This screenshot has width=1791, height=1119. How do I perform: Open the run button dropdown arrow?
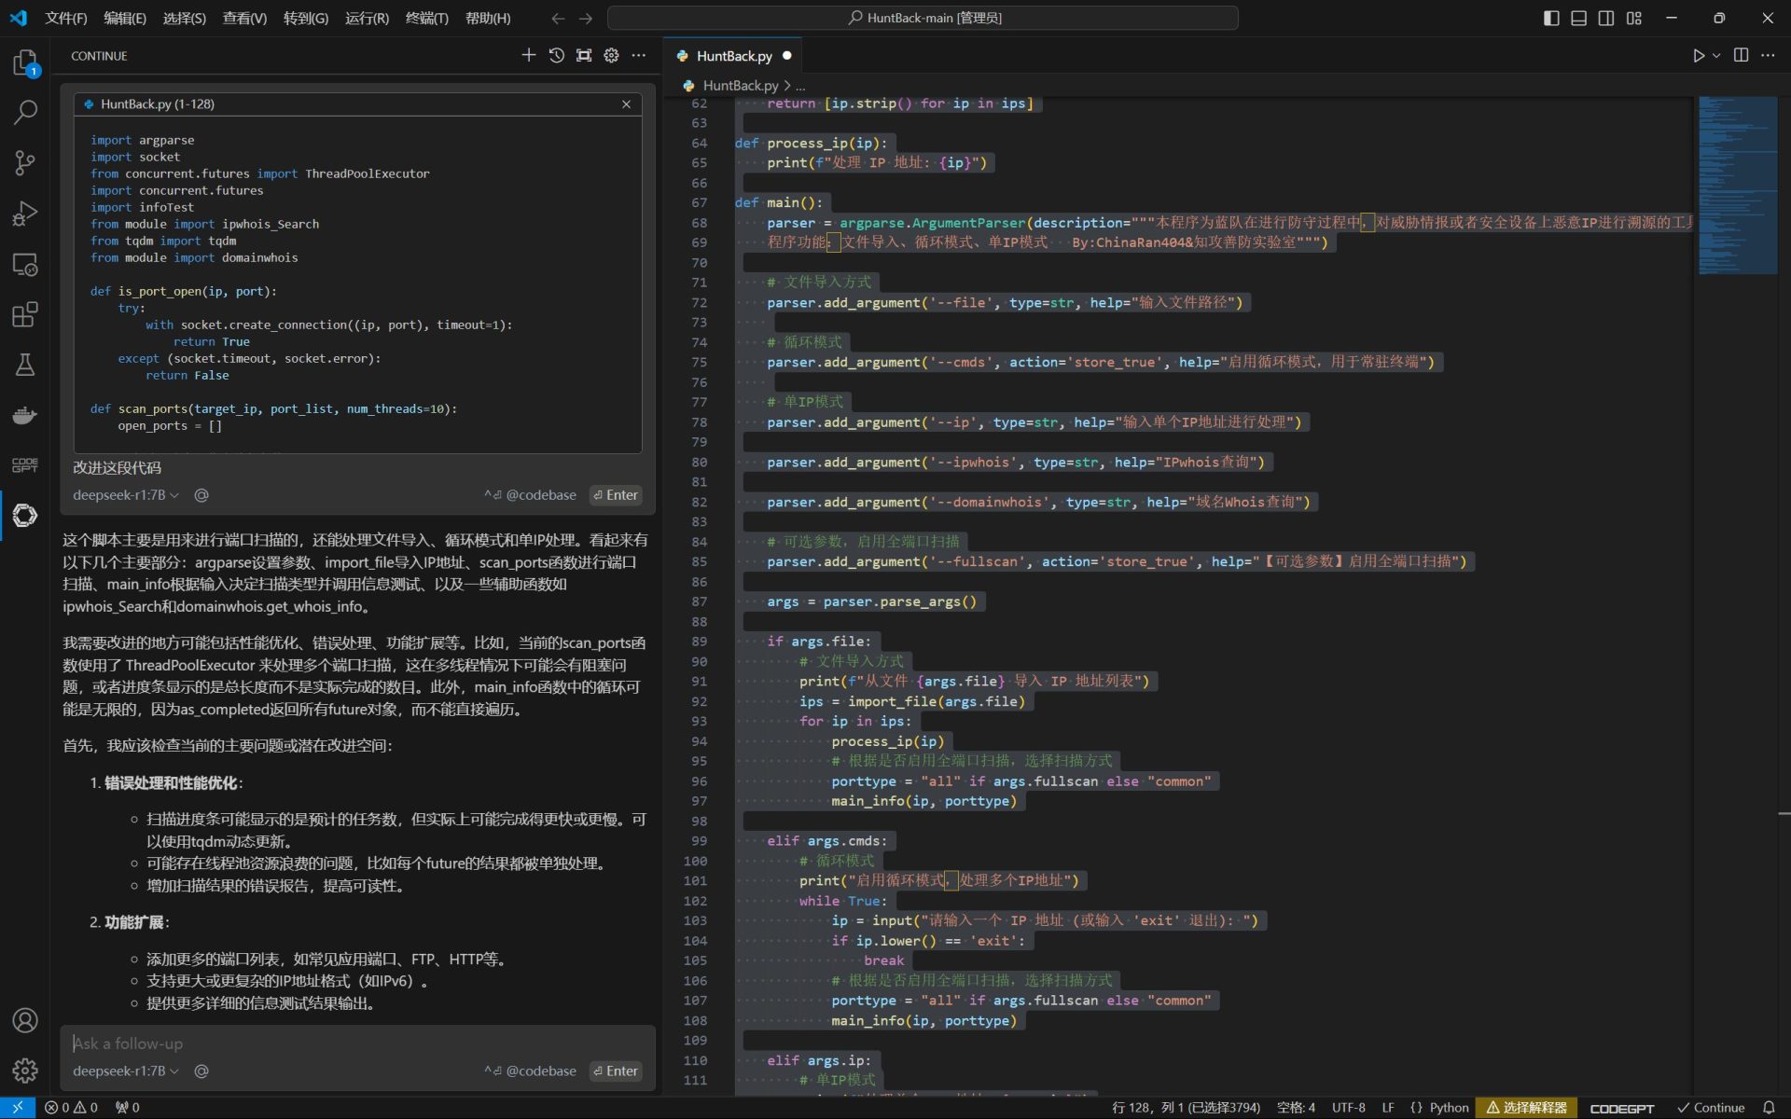click(x=1716, y=56)
